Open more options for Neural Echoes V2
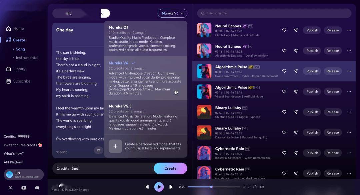 [x=349, y=51]
